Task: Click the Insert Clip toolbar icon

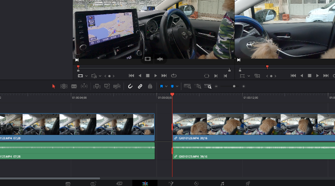Action: pos(97,86)
